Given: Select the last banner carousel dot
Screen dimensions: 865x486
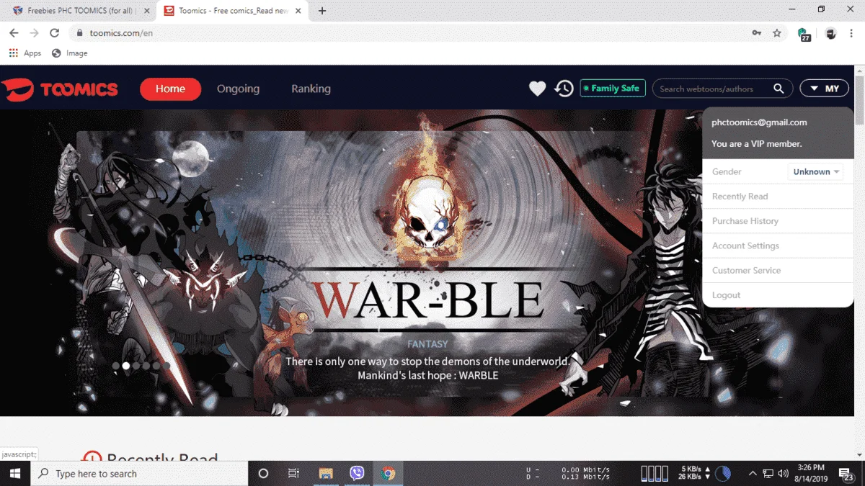Looking at the screenshot, I should [x=167, y=366].
